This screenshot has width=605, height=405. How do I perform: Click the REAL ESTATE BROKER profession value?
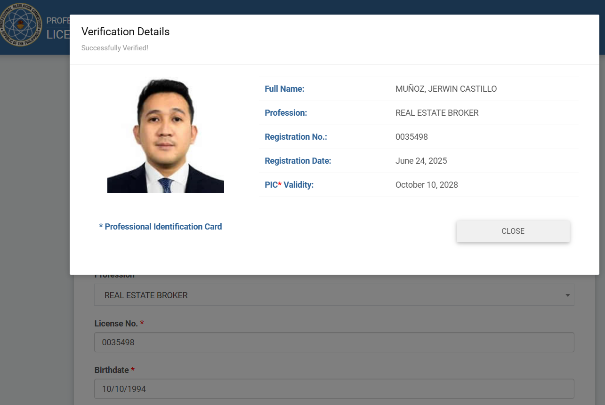437,112
